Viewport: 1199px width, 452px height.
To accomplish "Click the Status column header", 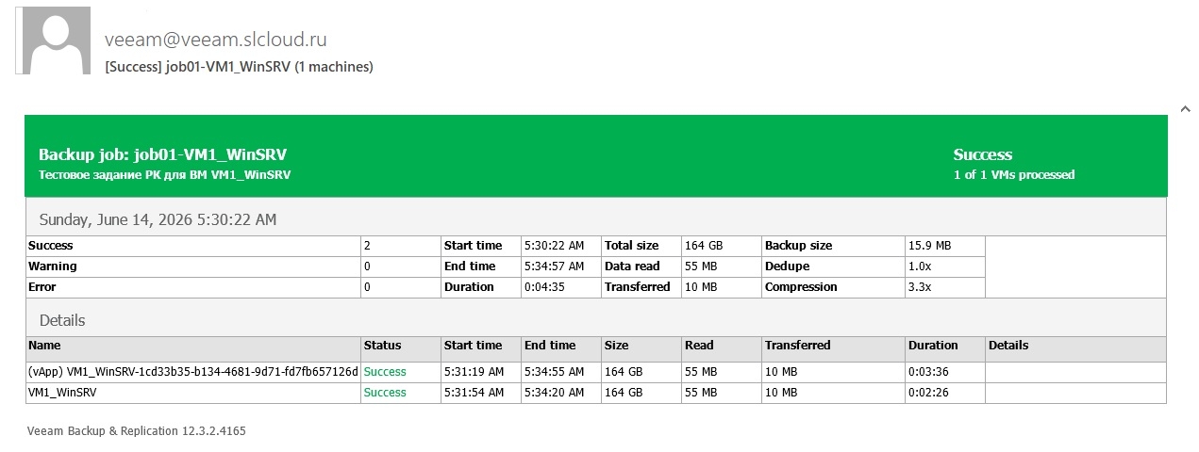I will pos(382,346).
